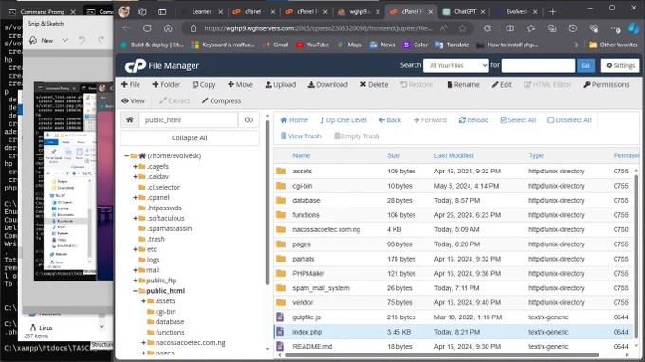Refresh the browser page
645x362 pixels.
click(x=147, y=28)
